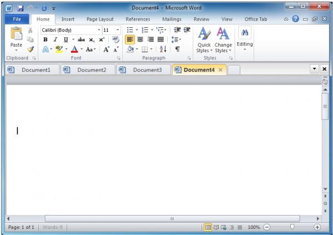Open Change Styles menu

click(223, 40)
